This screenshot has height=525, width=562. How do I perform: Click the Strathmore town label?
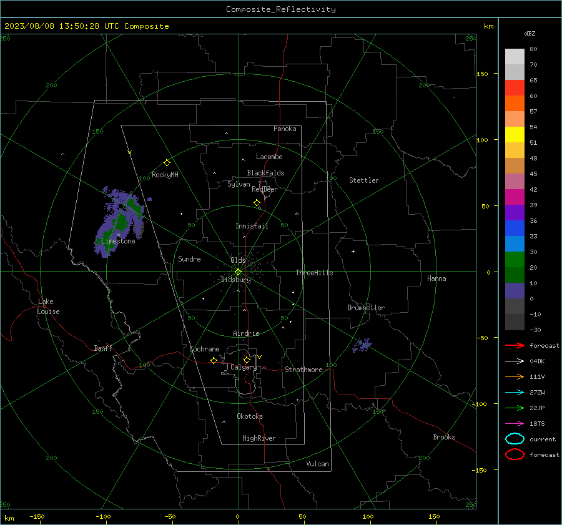(303, 370)
